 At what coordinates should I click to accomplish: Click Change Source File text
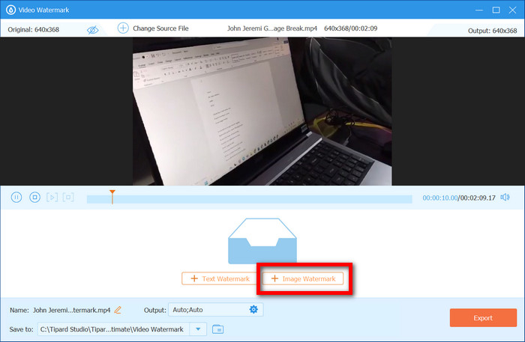[x=160, y=28]
